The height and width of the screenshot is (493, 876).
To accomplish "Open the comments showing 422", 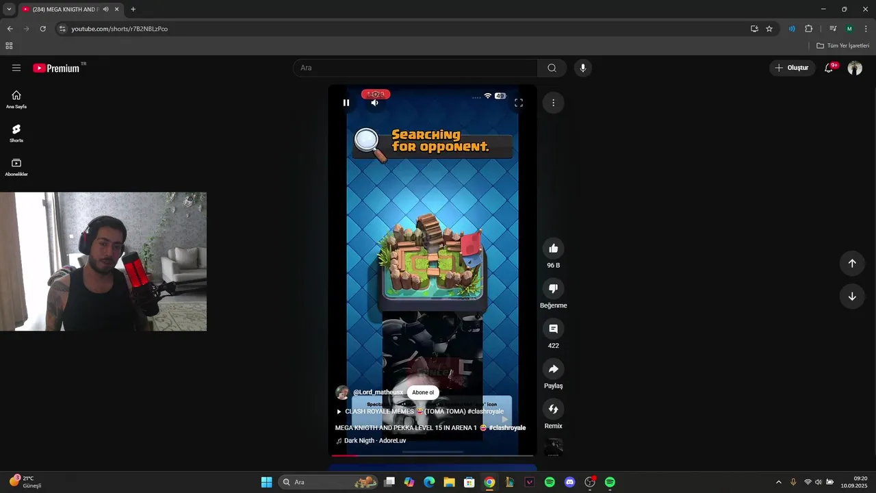I will [554, 329].
